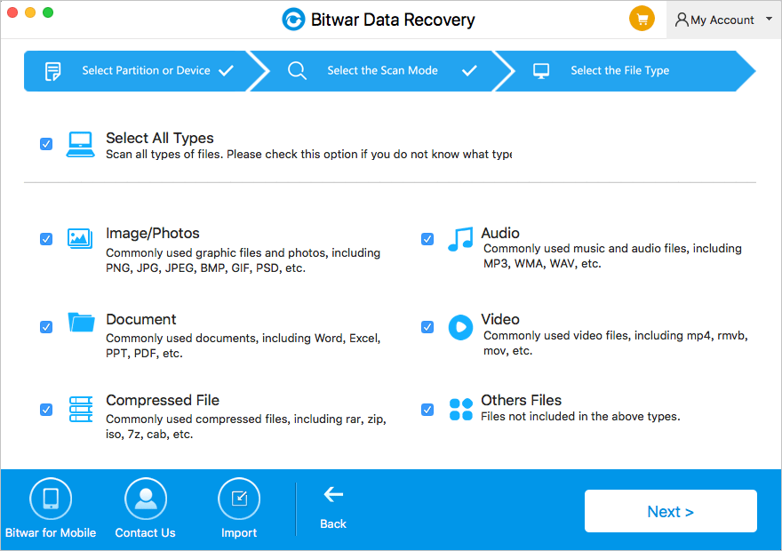The height and width of the screenshot is (551, 782).
Task: Click the Image/Photos picture icon
Action: click(x=80, y=239)
